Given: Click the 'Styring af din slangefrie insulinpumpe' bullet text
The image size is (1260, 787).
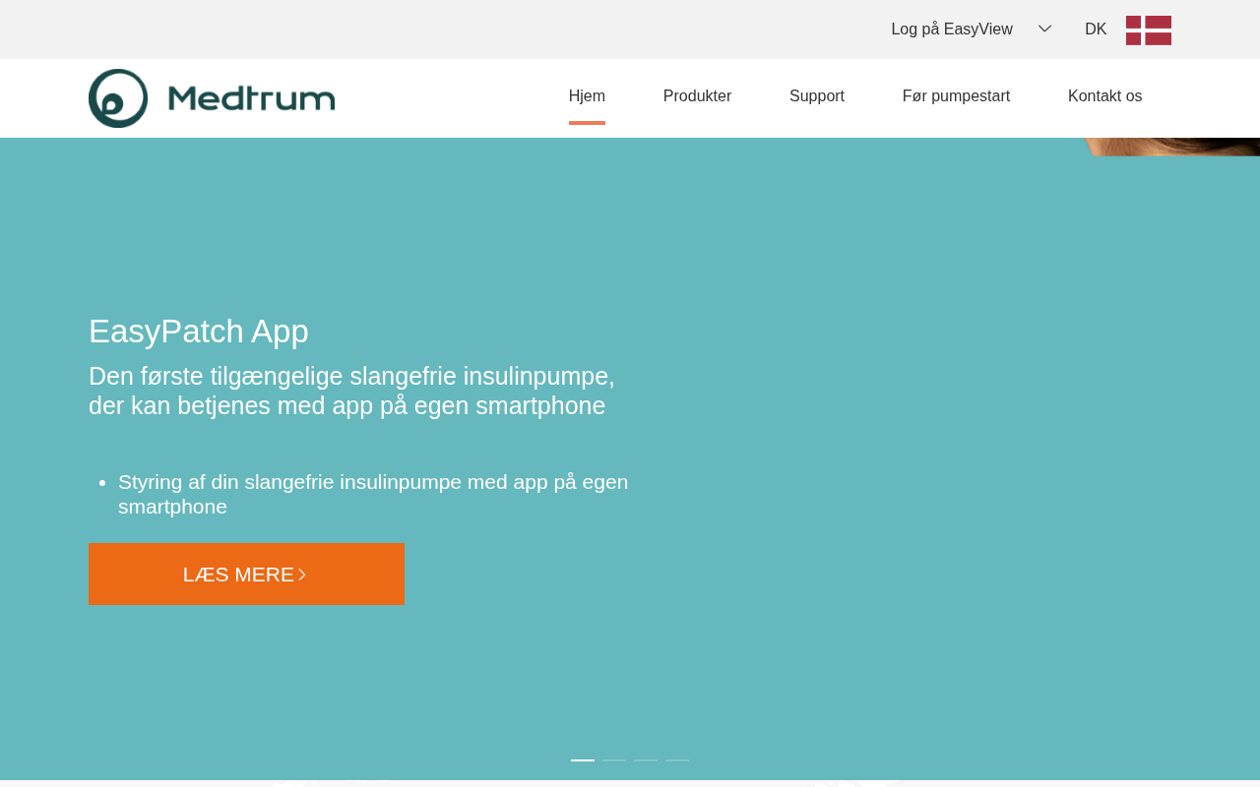Looking at the screenshot, I should coord(373,494).
